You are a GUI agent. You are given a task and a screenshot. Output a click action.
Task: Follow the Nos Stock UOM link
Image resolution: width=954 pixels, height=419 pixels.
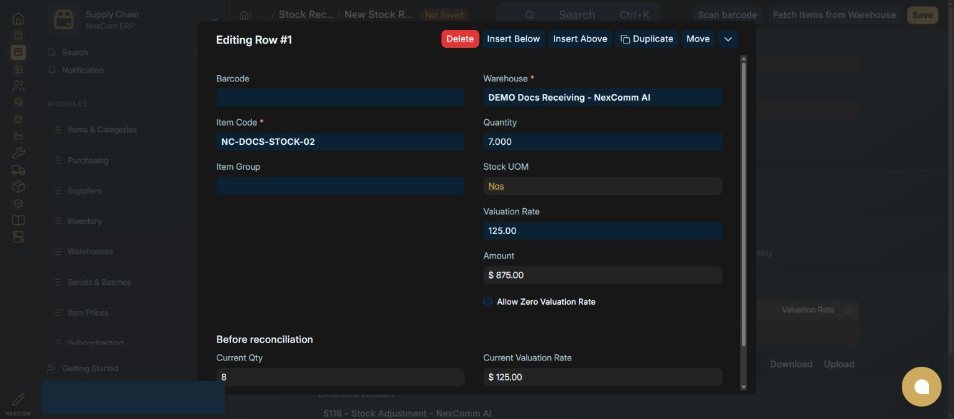pos(496,186)
